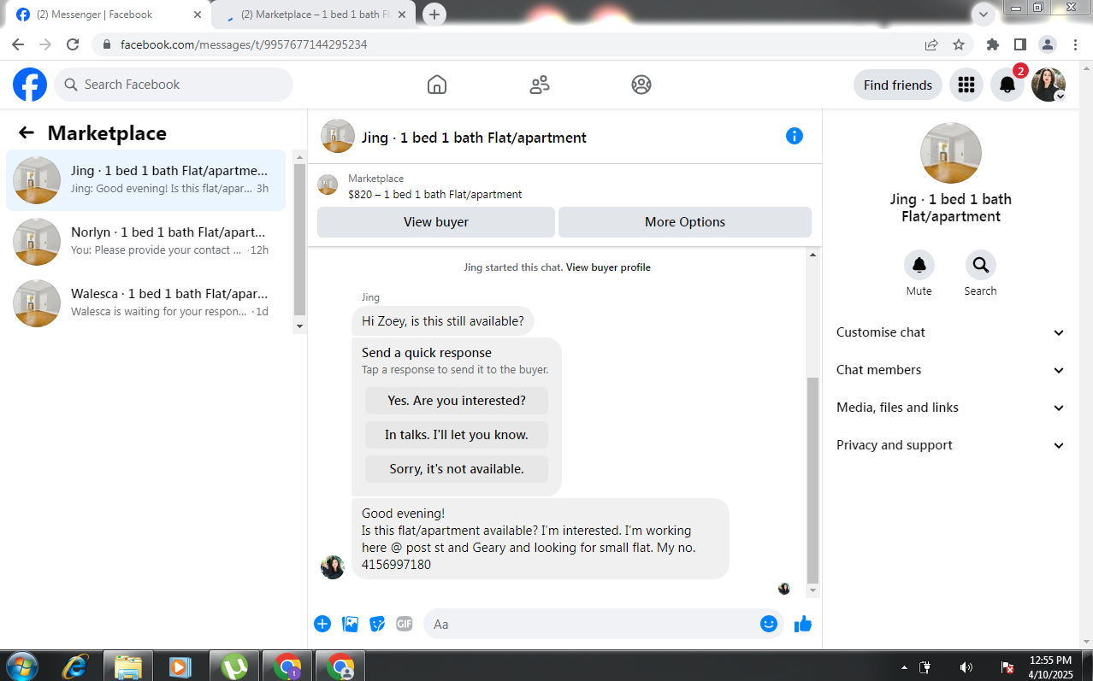Image resolution: width=1093 pixels, height=681 pixels.
Task: Go back using the Marketplace back arrow
Action: point(27,132)
